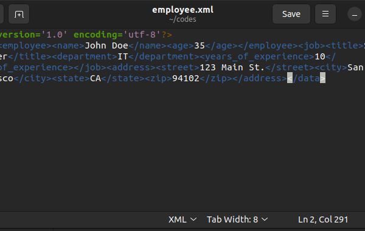This screenshot has height=231, width=365.
Task: Click the closing </job> tag
Action: coord(90,67)
